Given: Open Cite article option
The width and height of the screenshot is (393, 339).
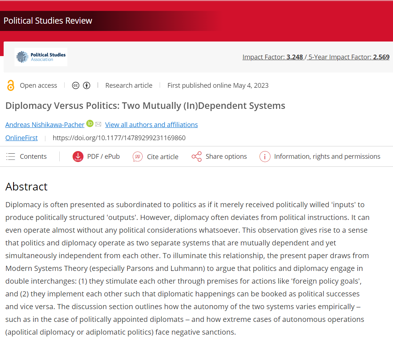Looking at the screenshot, I should coord(163,157).
